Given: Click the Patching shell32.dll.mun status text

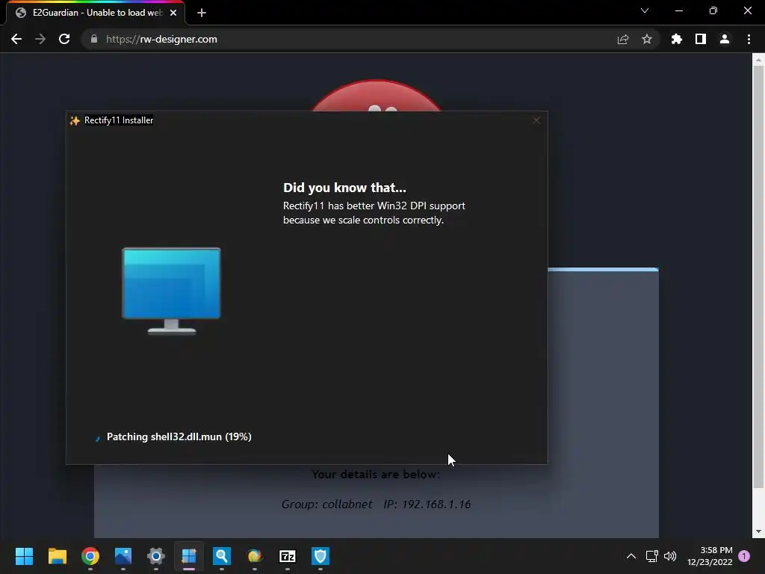Looking at the screenshot, I should pos(179,436).
